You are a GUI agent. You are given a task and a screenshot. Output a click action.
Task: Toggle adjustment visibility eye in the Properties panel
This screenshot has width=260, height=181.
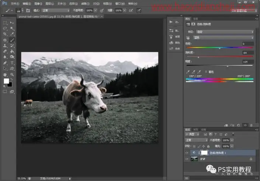tap(245, 125)
